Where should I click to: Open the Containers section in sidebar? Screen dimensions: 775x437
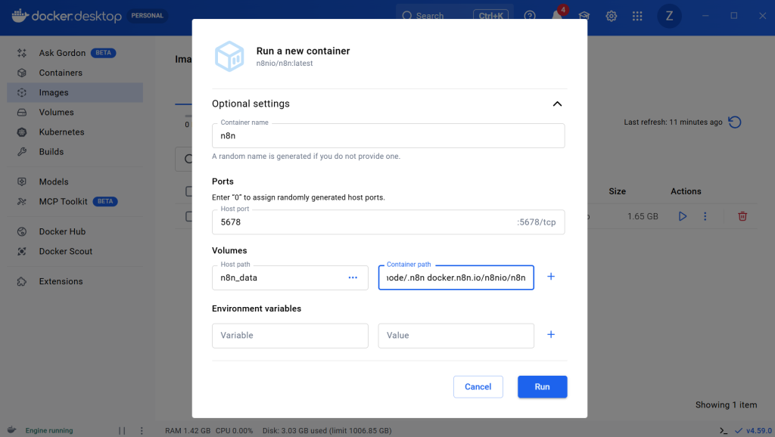point(61,73)
